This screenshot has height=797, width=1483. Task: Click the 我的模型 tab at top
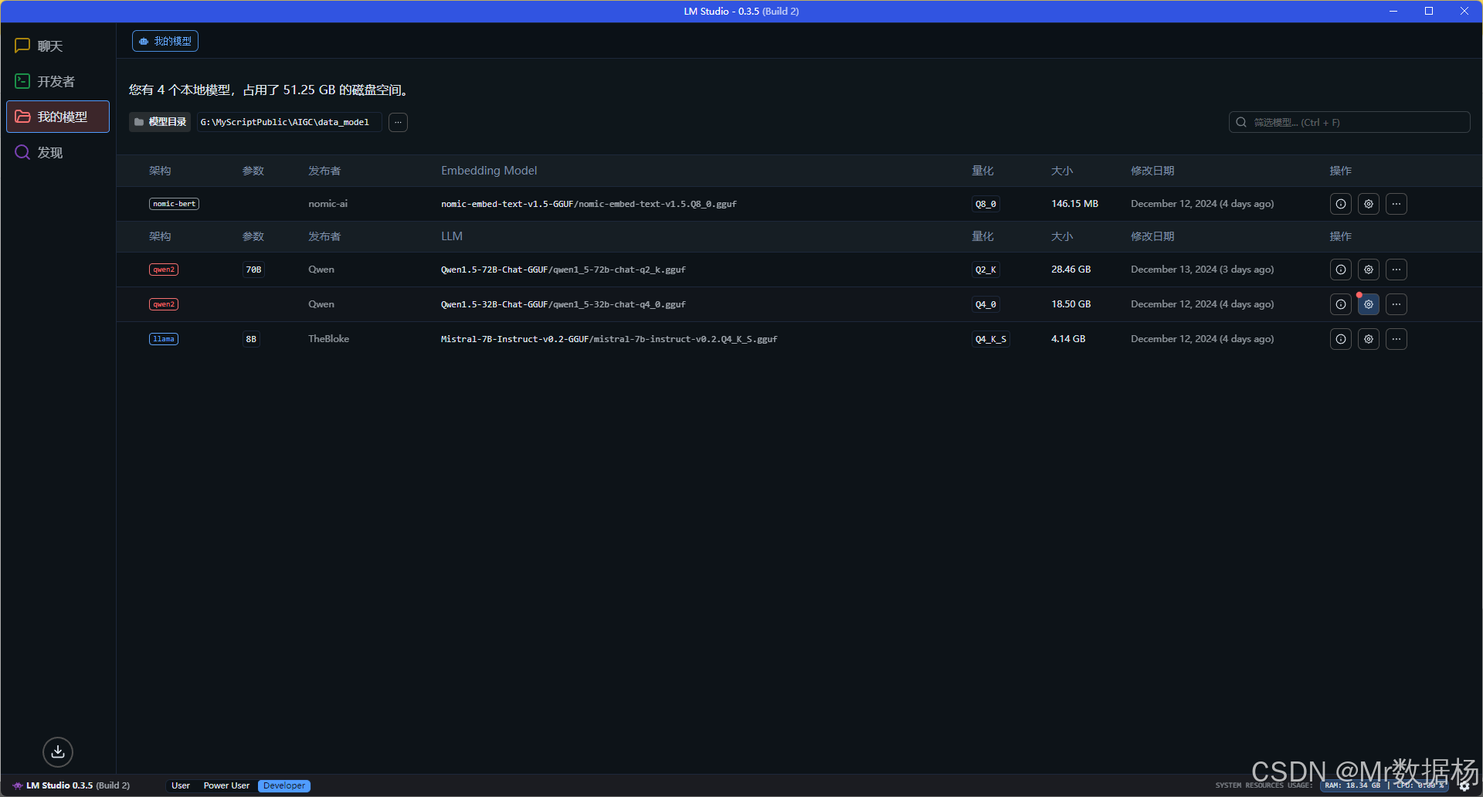point(165,41)
